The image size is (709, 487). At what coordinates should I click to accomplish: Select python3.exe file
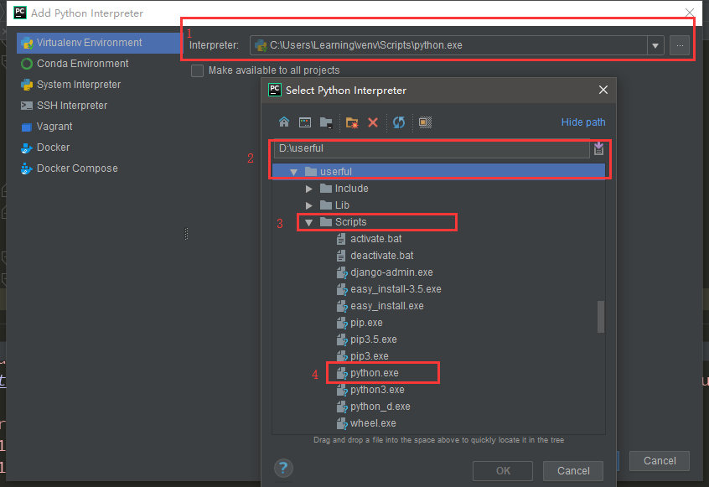click(x=377, y=389)
